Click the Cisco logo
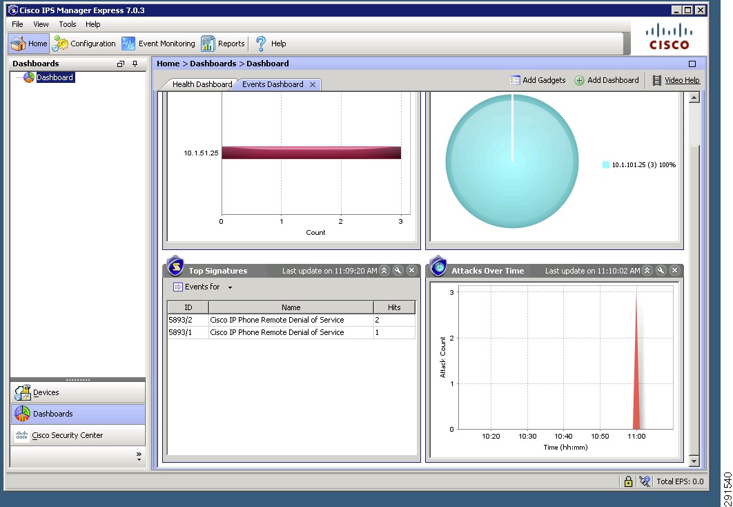 (x=669, y=37)
